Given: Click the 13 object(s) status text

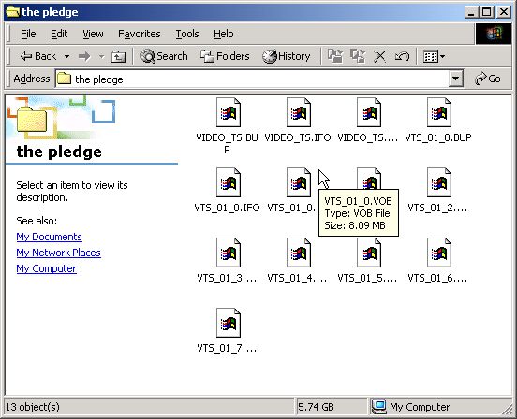Looking at the screenshot, I should 32,407.
